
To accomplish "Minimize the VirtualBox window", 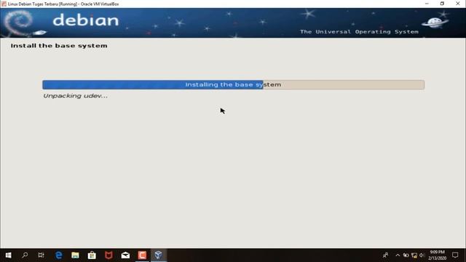I will 427,4.
